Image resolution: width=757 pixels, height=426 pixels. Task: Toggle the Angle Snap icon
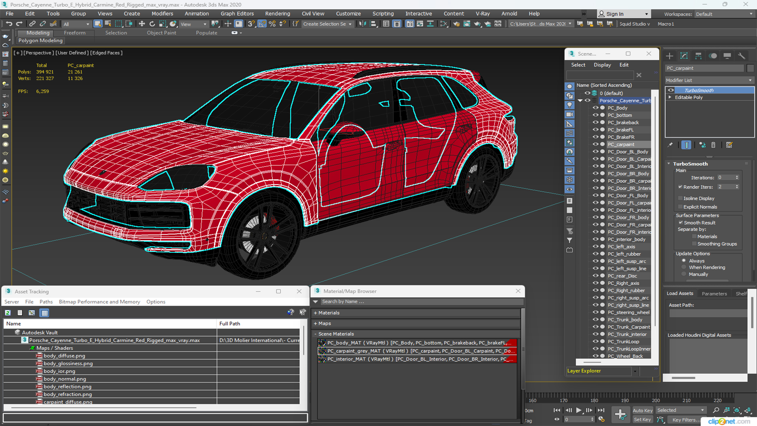click(262, 24)
